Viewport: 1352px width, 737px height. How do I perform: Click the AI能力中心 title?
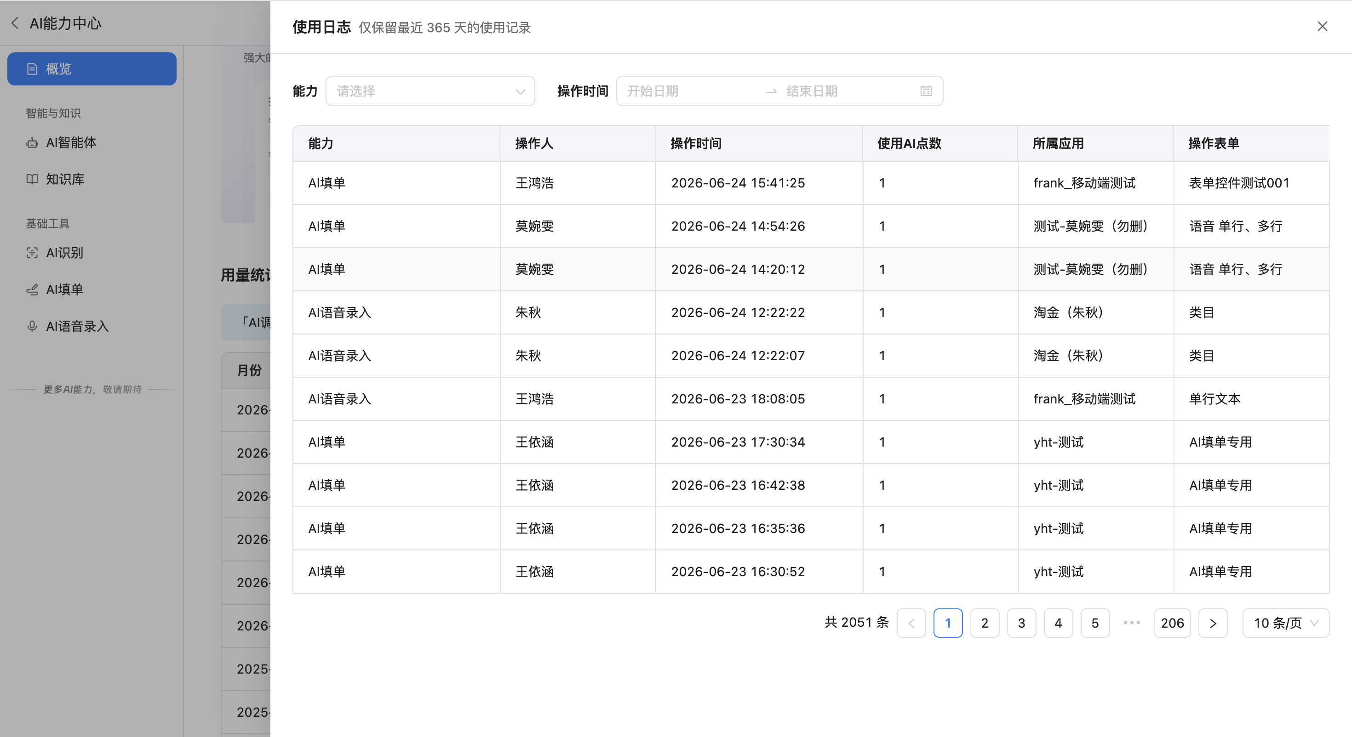coord(66,23)
